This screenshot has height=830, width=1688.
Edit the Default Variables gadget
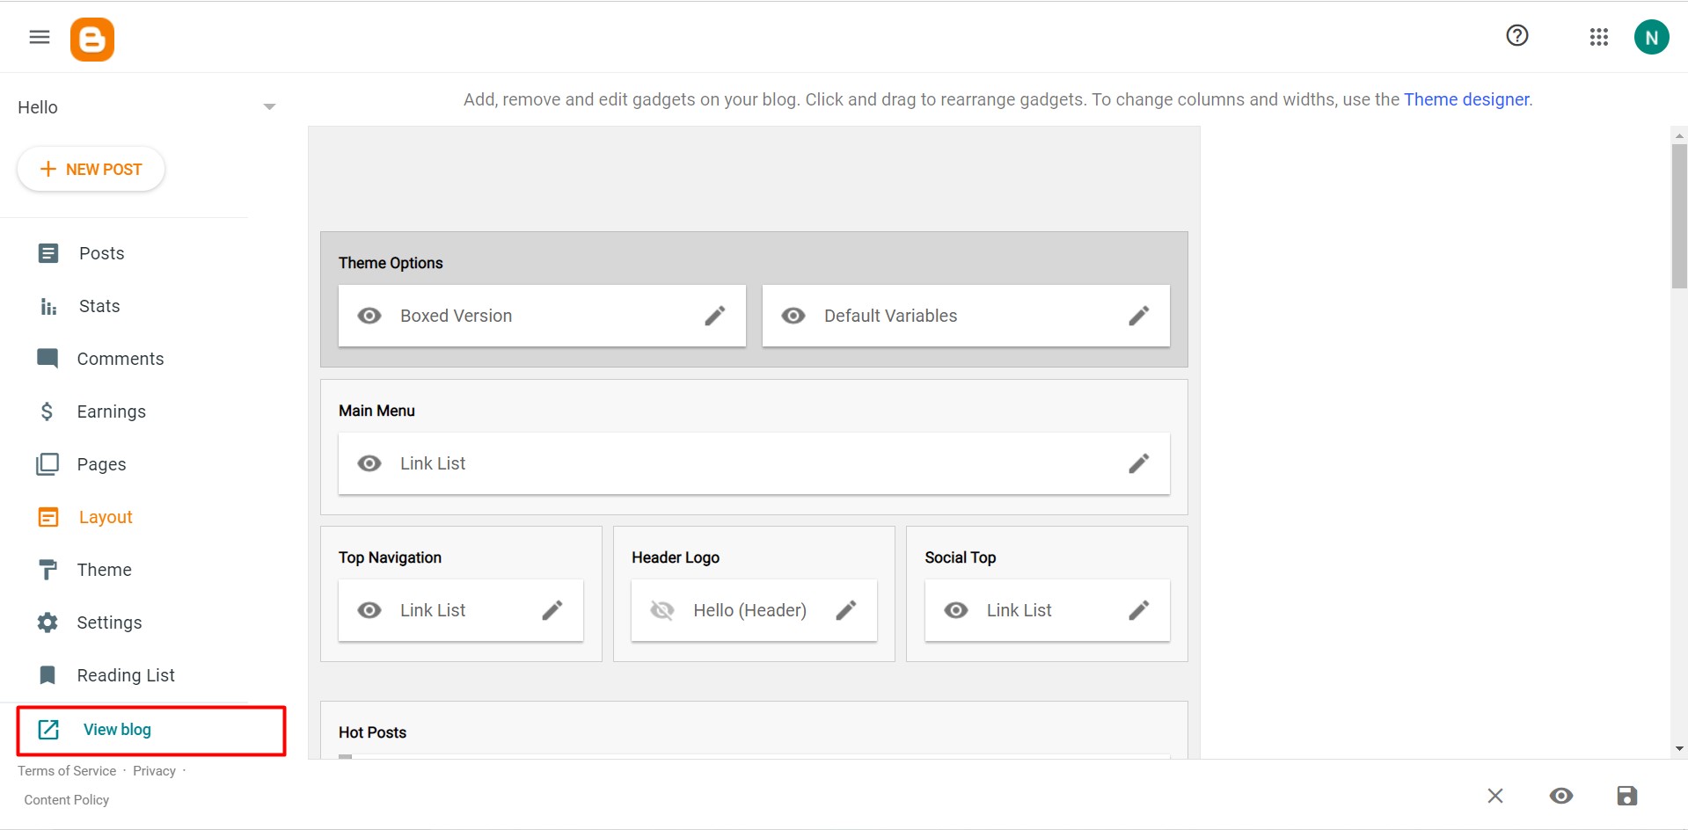point(1139,316)
